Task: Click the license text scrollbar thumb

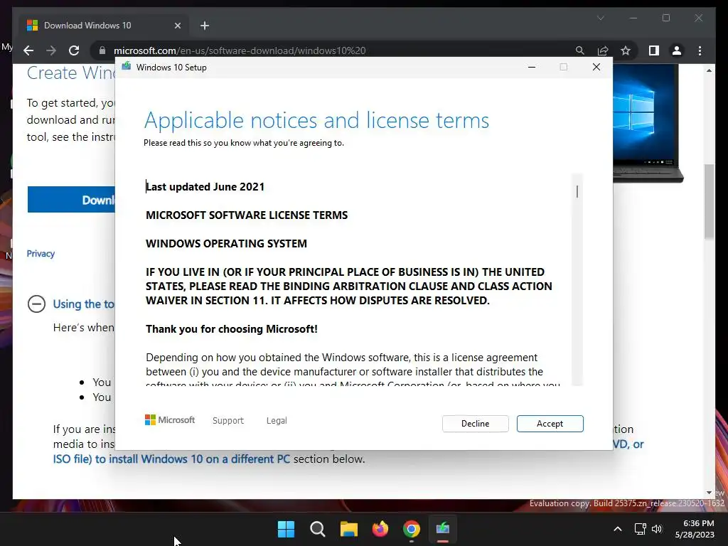Action: (577, 191)
